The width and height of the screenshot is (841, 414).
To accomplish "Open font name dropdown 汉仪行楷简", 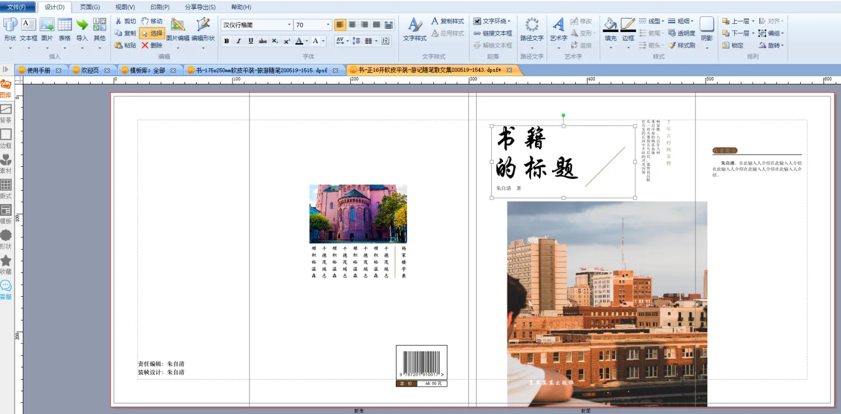I will coord(289,25).
